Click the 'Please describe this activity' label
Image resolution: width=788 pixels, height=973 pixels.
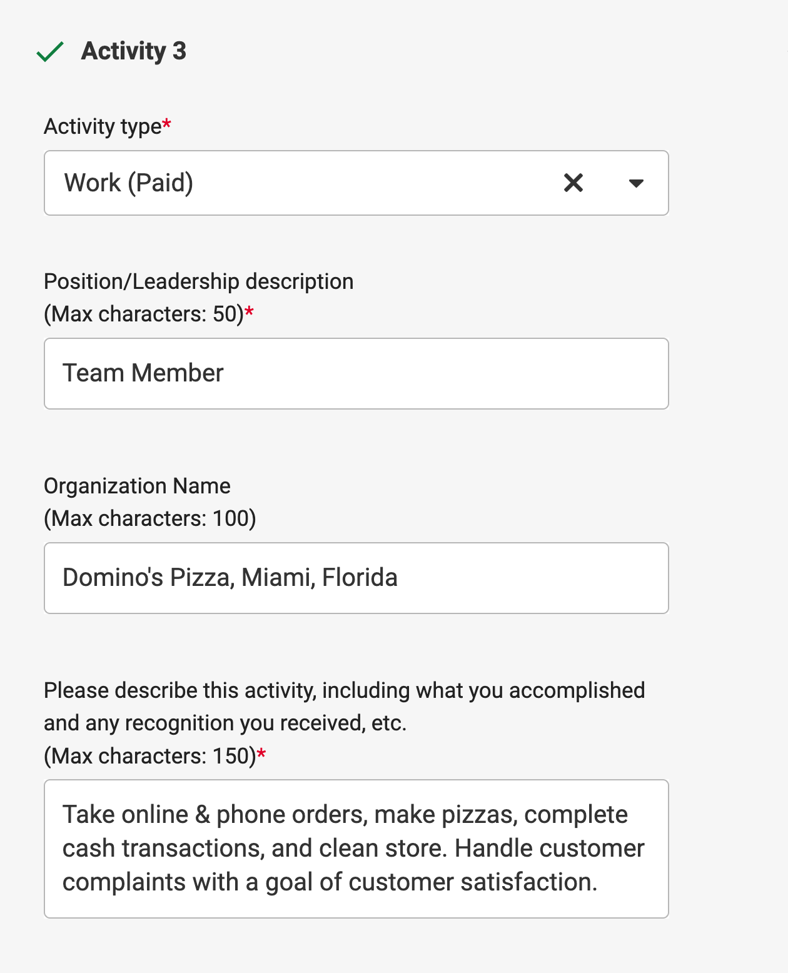344,690
